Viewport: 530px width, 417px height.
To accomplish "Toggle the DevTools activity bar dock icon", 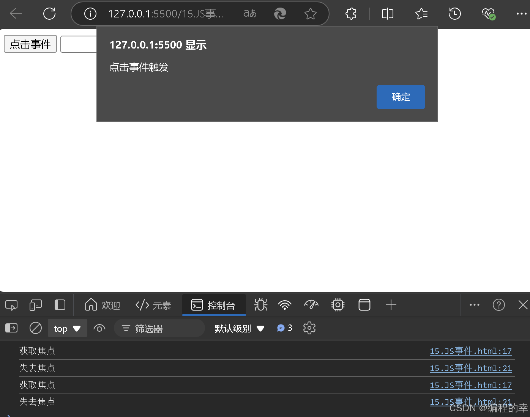I will pyautogui.click(x=60, y=305).
